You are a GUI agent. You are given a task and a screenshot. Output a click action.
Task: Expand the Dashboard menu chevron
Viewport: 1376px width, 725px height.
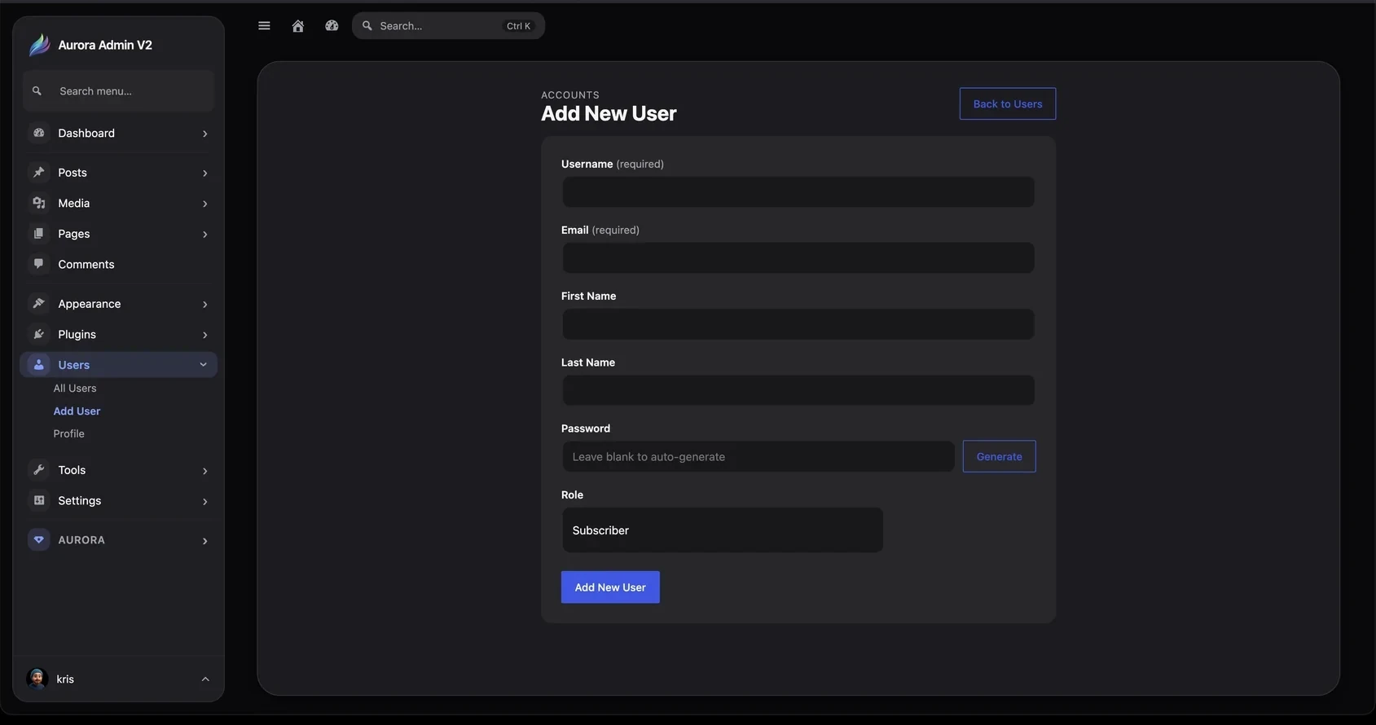204,134
